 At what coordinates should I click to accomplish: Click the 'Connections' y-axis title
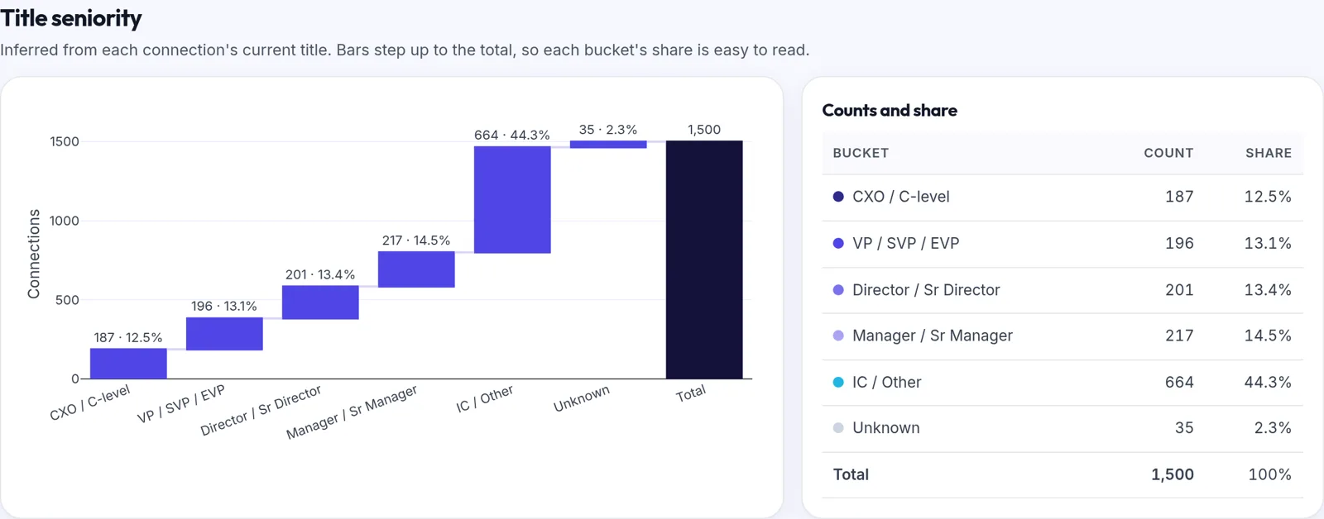33,254
